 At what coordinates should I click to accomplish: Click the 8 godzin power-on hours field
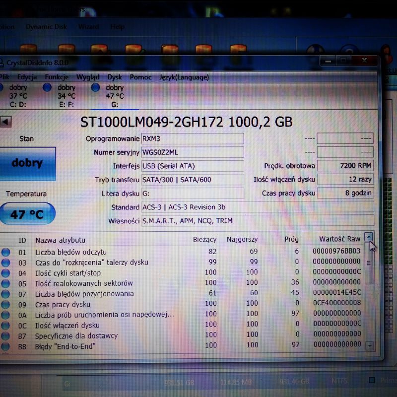coord(345,193)
